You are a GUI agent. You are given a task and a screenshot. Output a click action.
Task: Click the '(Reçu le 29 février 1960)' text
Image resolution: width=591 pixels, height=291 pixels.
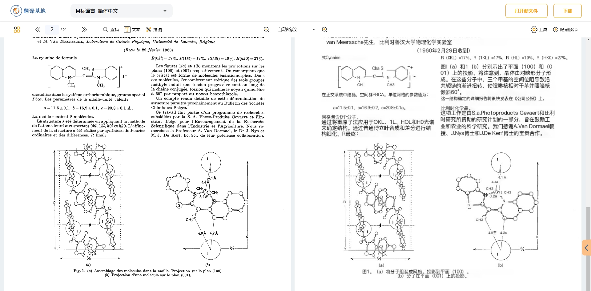click(148, 50)
